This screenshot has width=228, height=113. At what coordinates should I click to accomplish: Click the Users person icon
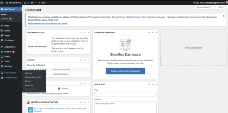tap(2, 57)
